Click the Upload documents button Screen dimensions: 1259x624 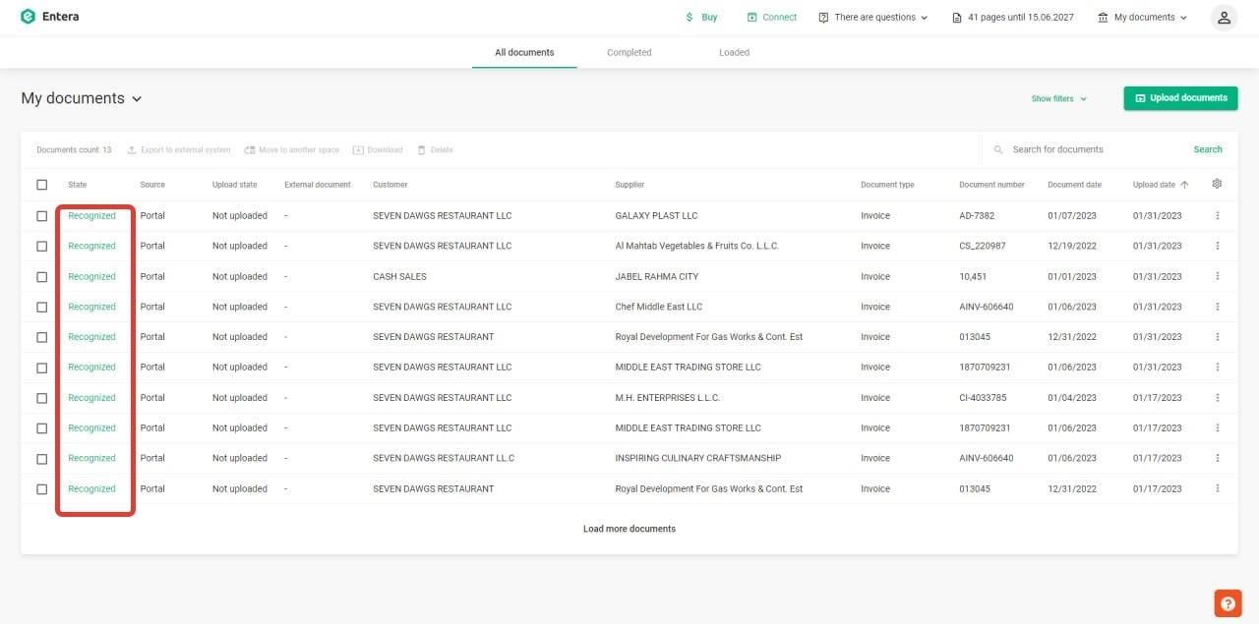point(1180,98)
